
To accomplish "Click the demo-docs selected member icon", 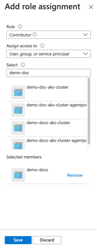I will click(18, 175).
